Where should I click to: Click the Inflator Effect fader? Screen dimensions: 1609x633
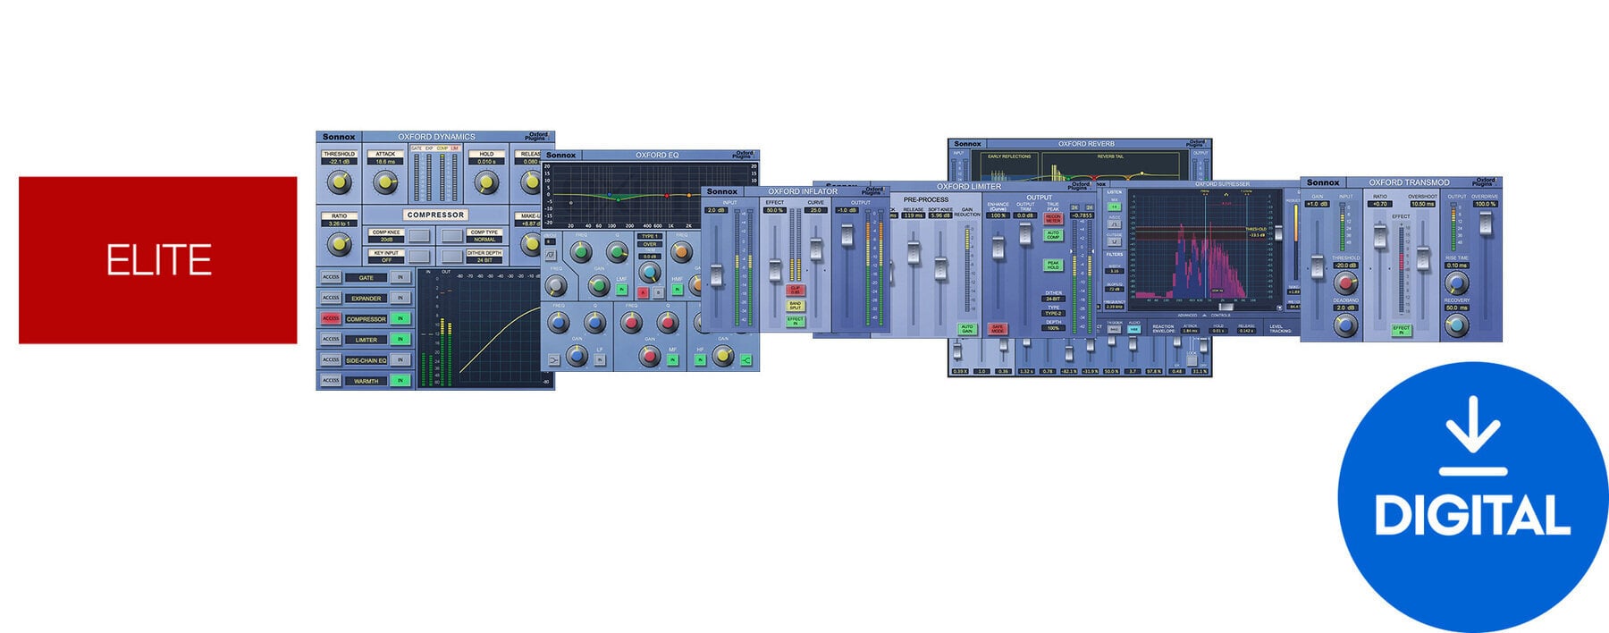pyautogui.click(x=775, y=269)
